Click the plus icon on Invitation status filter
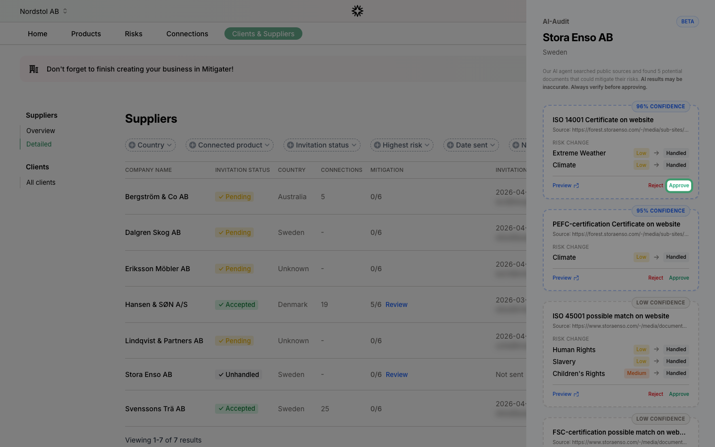Viewport: 715px width, 447px height. click(x=290, y=145)
